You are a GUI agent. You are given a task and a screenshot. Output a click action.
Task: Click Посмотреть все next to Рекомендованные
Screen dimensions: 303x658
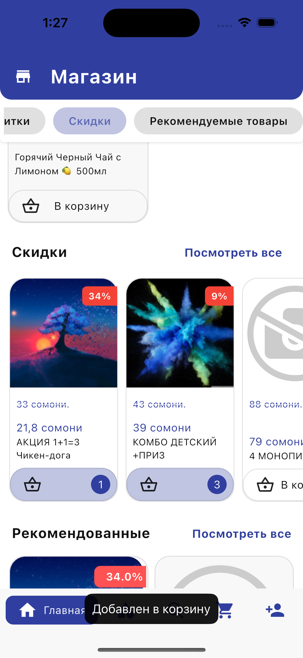(242, 534)
